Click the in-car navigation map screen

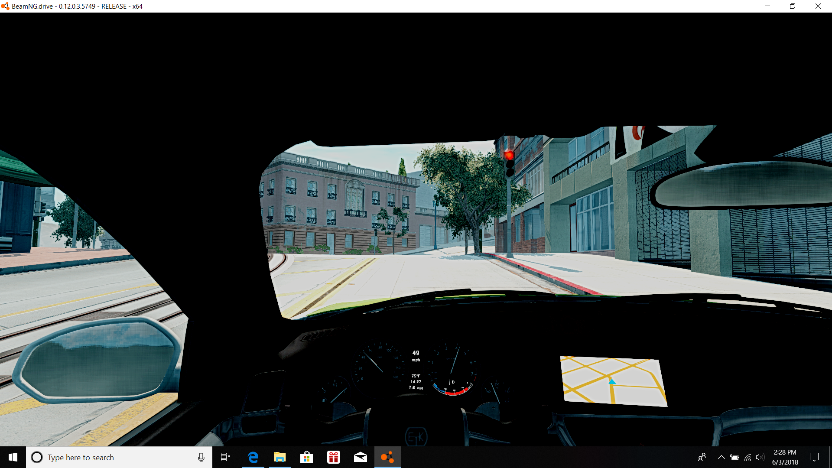point(613,381)
